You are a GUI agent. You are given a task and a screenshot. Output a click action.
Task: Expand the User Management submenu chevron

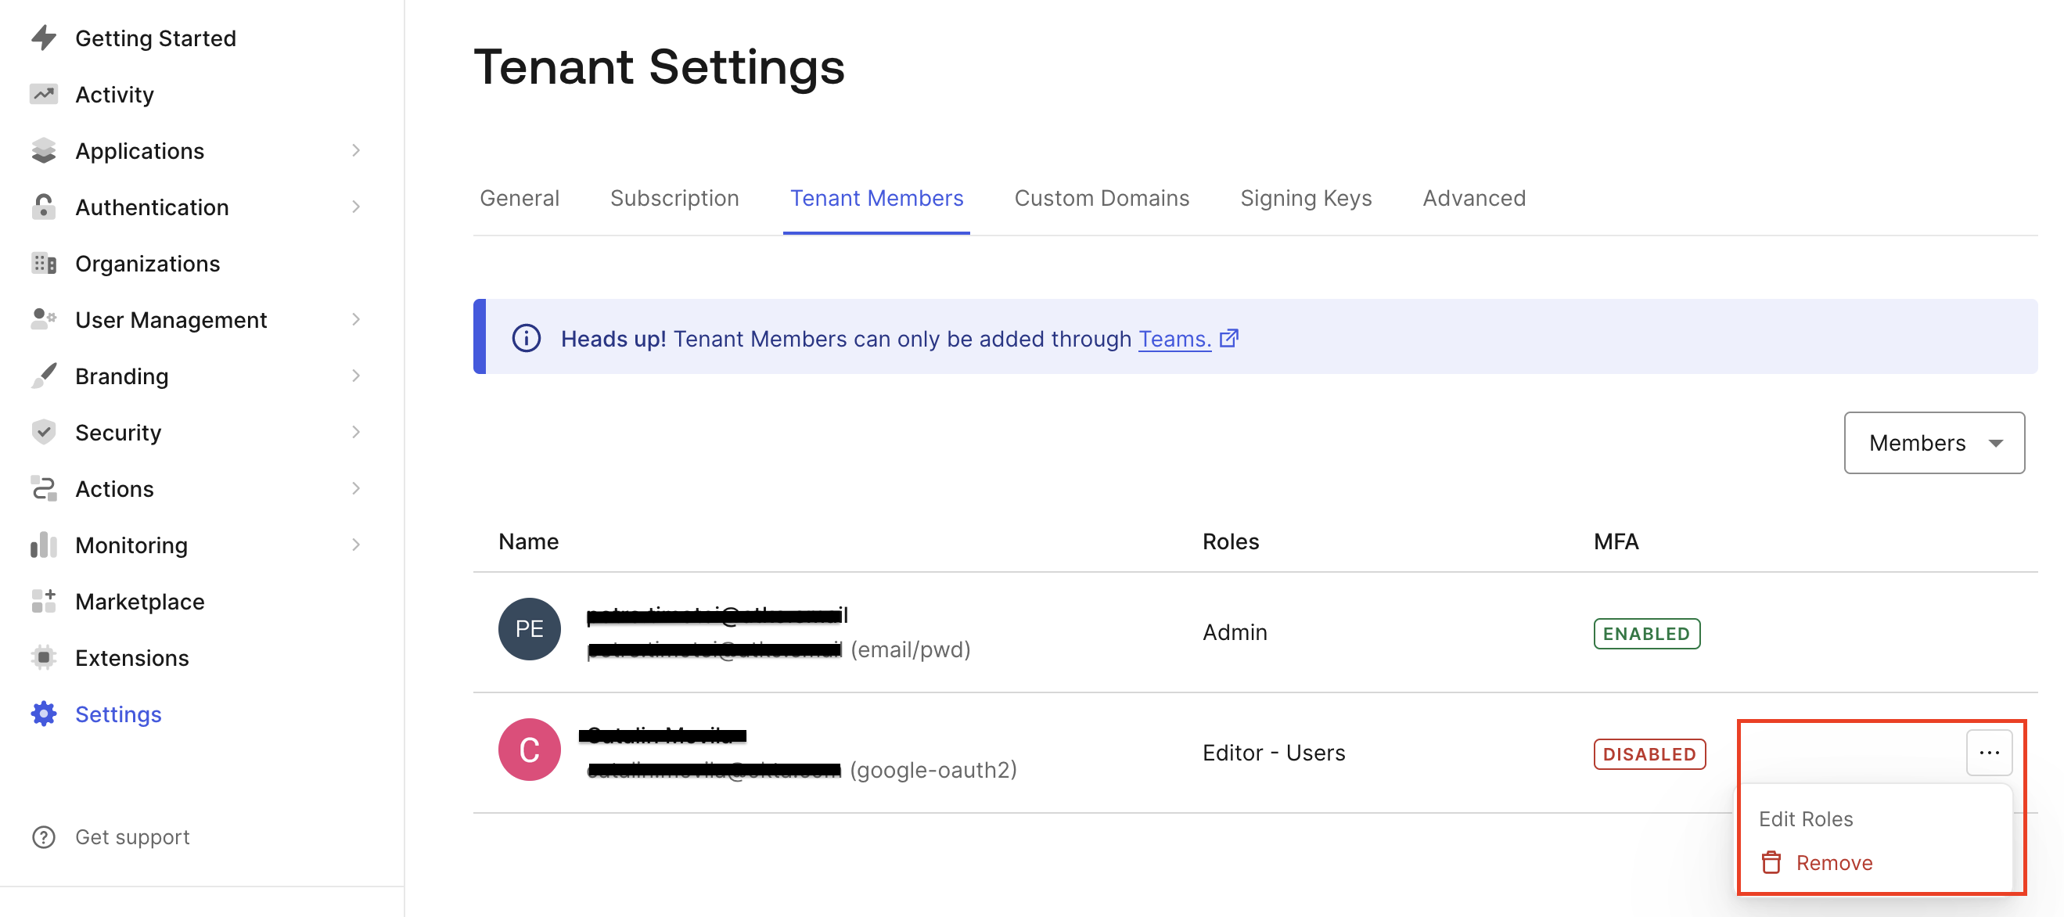356,319
